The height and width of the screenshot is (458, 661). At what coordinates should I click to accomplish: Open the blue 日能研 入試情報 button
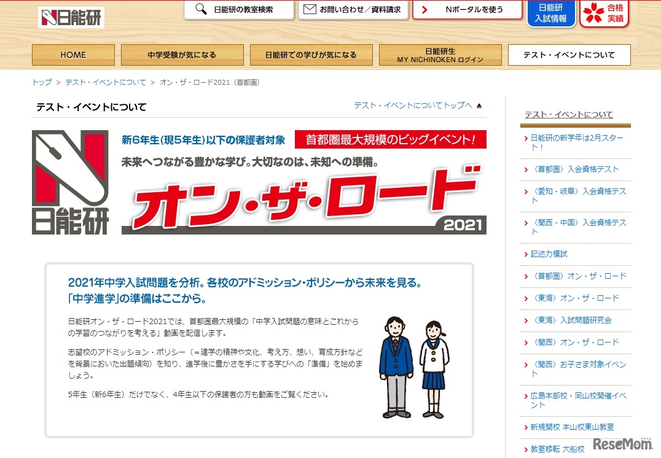(550, 13)
